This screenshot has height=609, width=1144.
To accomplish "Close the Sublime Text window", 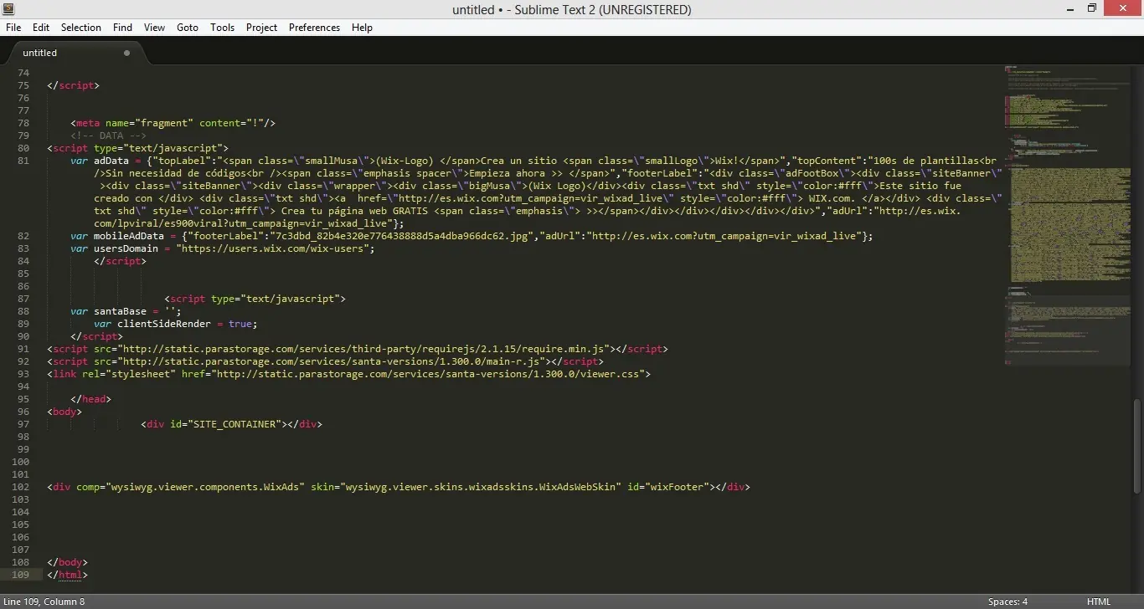I will [1124, 9].
